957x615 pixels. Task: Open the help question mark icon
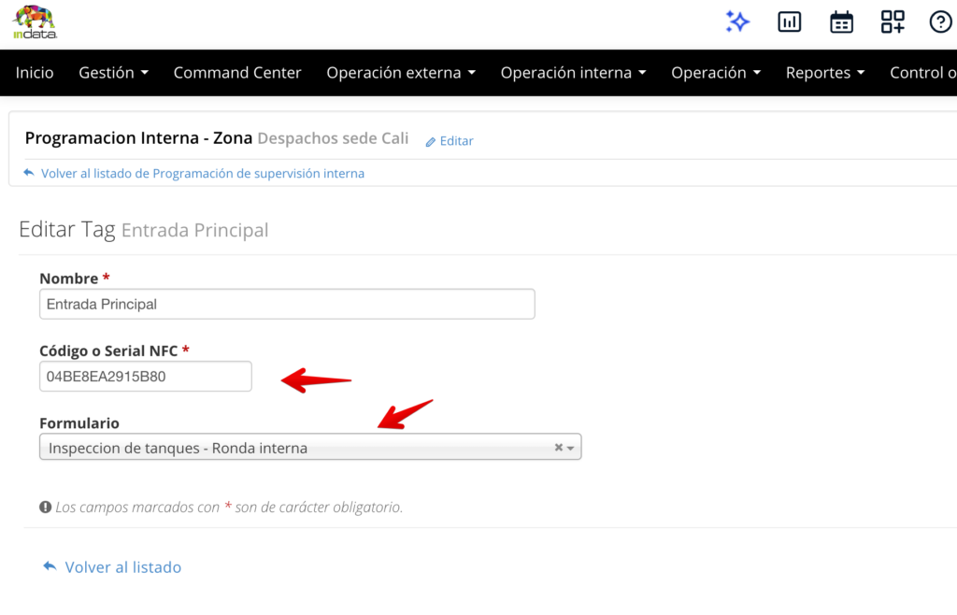(x=940, y=21)
